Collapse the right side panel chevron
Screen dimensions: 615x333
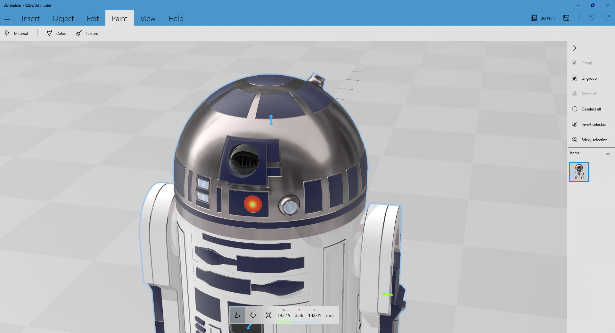[575, 48]
